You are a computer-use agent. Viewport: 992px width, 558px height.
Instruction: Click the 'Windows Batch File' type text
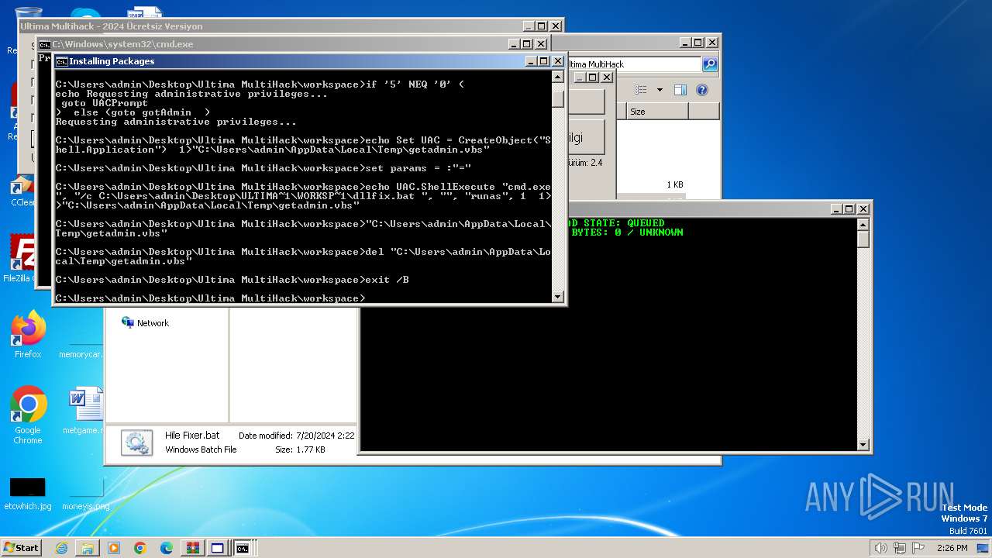click(201, 449)
